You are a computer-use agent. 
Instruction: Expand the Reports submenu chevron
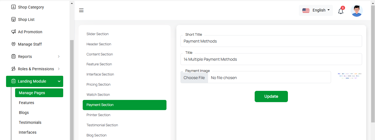[x=59, y=57]
